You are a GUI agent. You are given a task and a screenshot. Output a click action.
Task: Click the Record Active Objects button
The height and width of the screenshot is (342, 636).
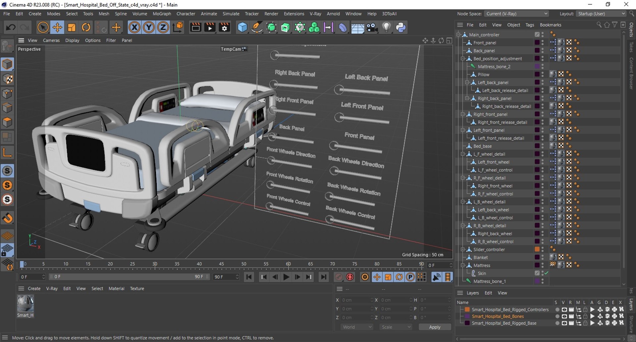pyautogui.click(x=339, y=277)
